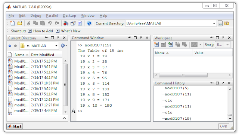Launch Simulink from the toolbar icon
Screen dimensions: 239x135
pyautogui.click(x=66, y=23)
